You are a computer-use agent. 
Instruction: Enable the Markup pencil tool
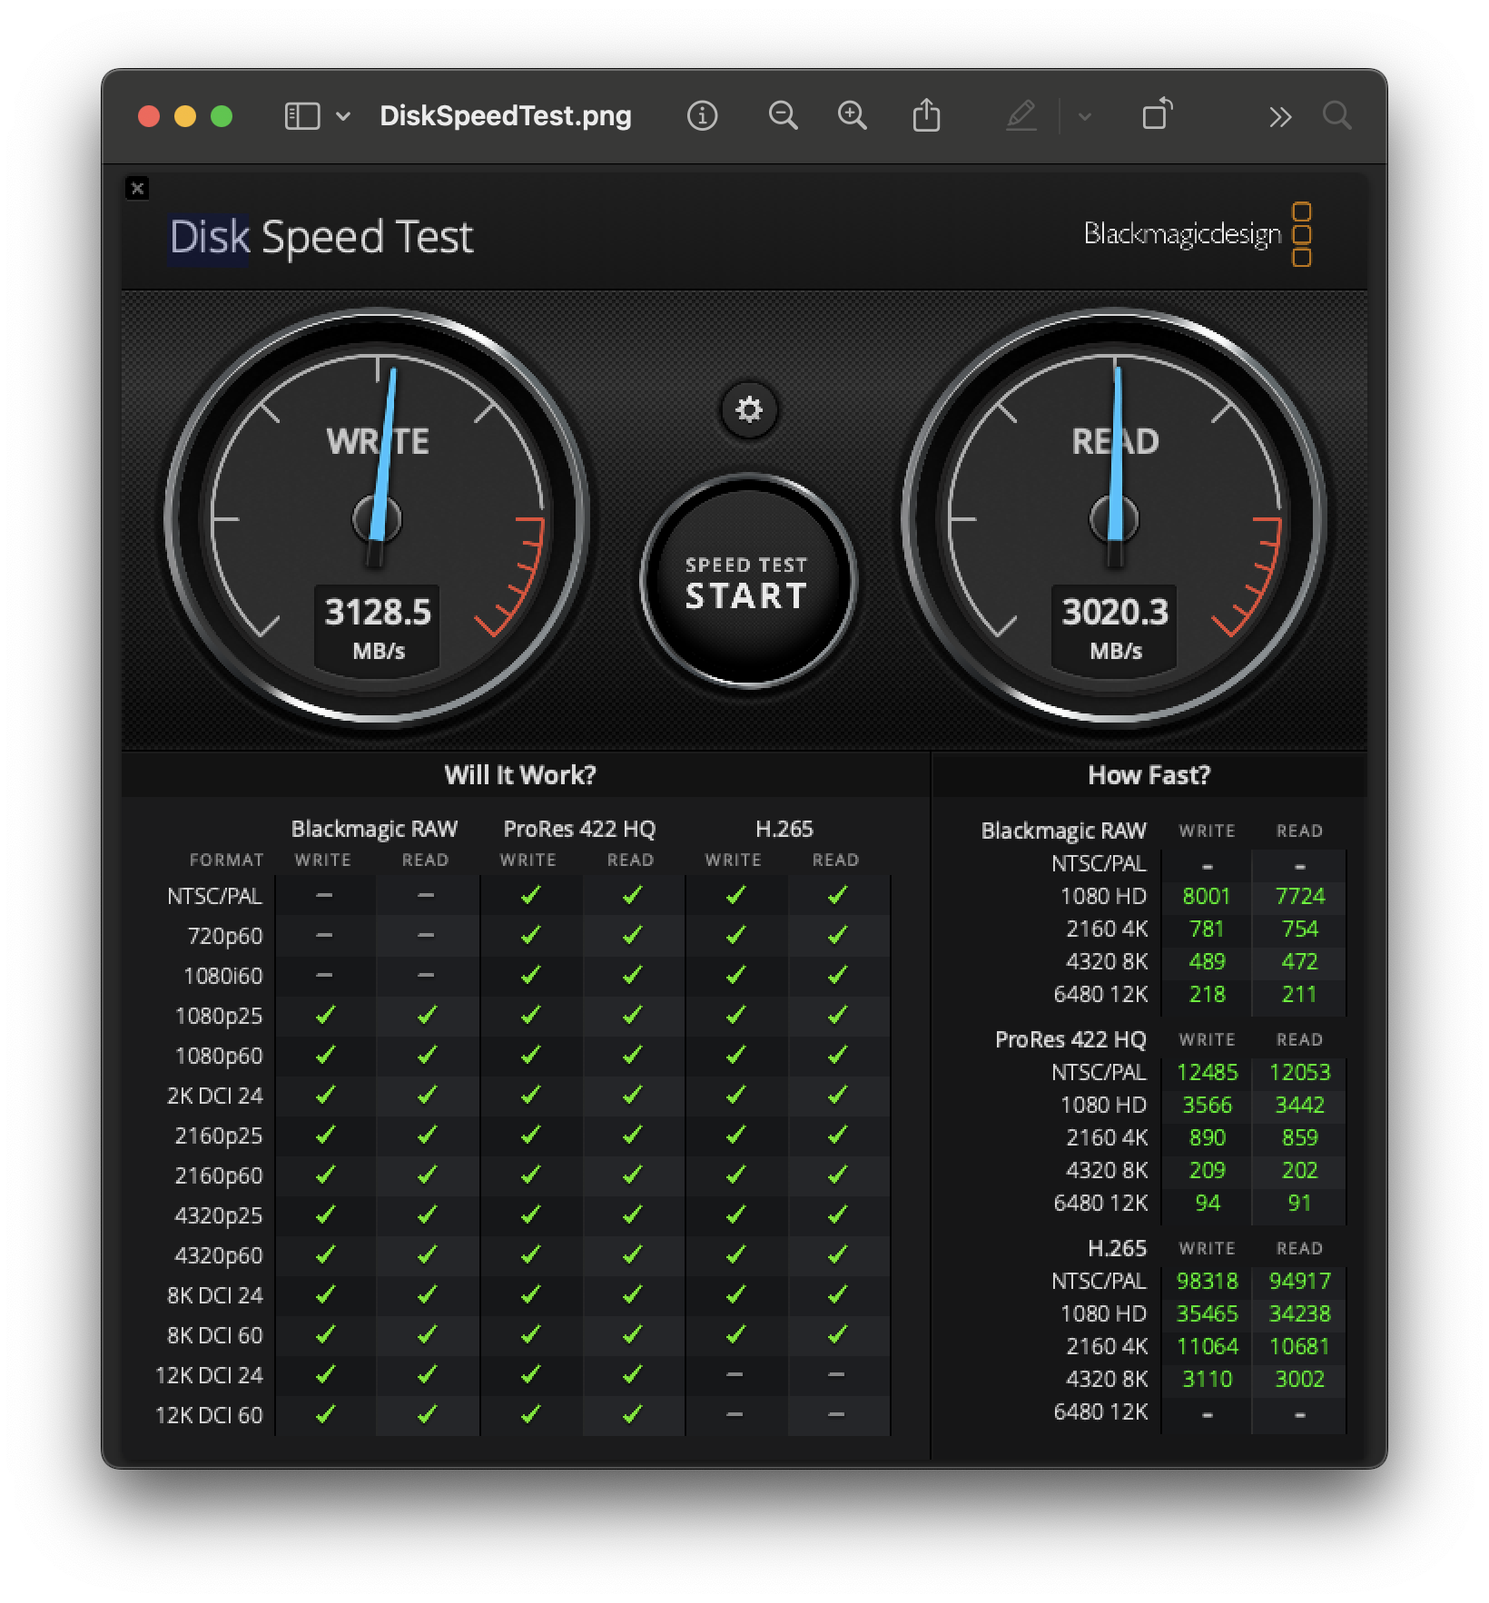(x=1021, y=115)
